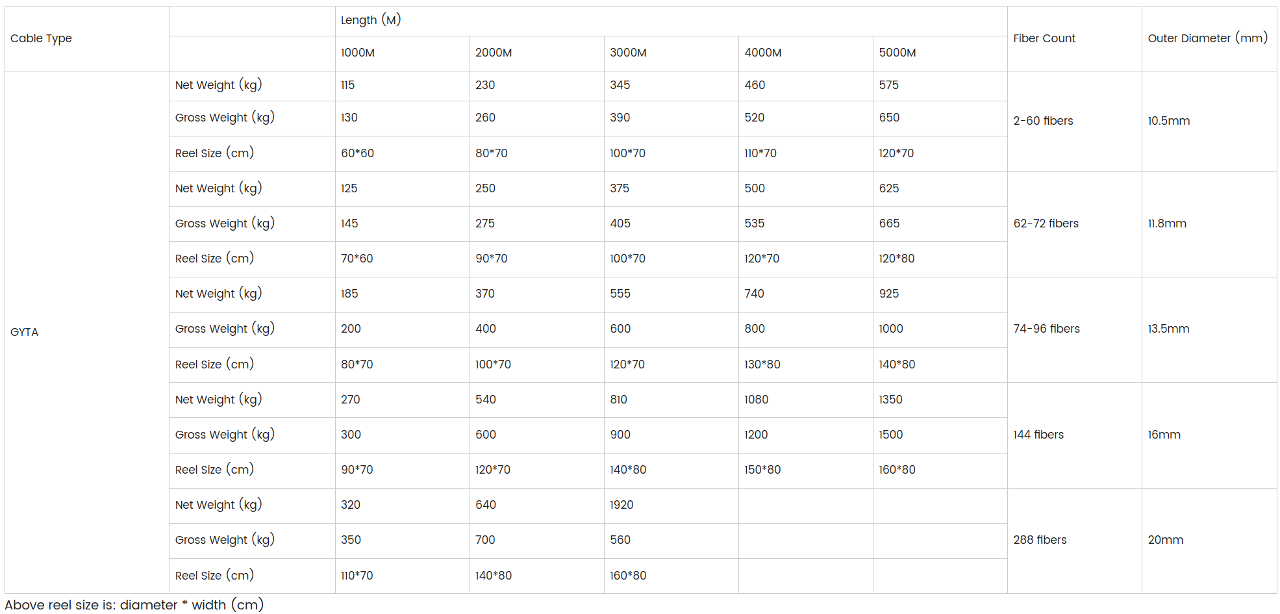This screenshot has height=614, width=1280.
Task: Click the 288 fibers cell
Action: point(1074,541)
